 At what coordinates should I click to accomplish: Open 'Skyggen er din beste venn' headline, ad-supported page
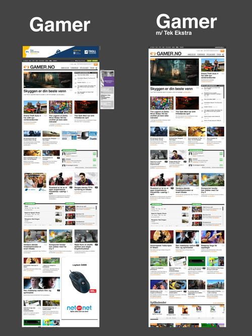[x=45, y=91]
